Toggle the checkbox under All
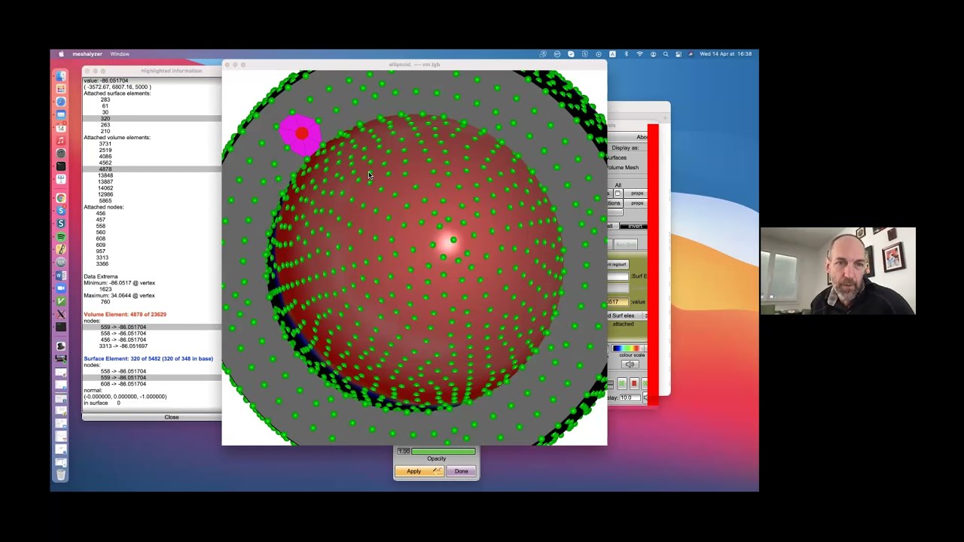The width and height of the screenshot is (964, 542). [x=618, y=193]
